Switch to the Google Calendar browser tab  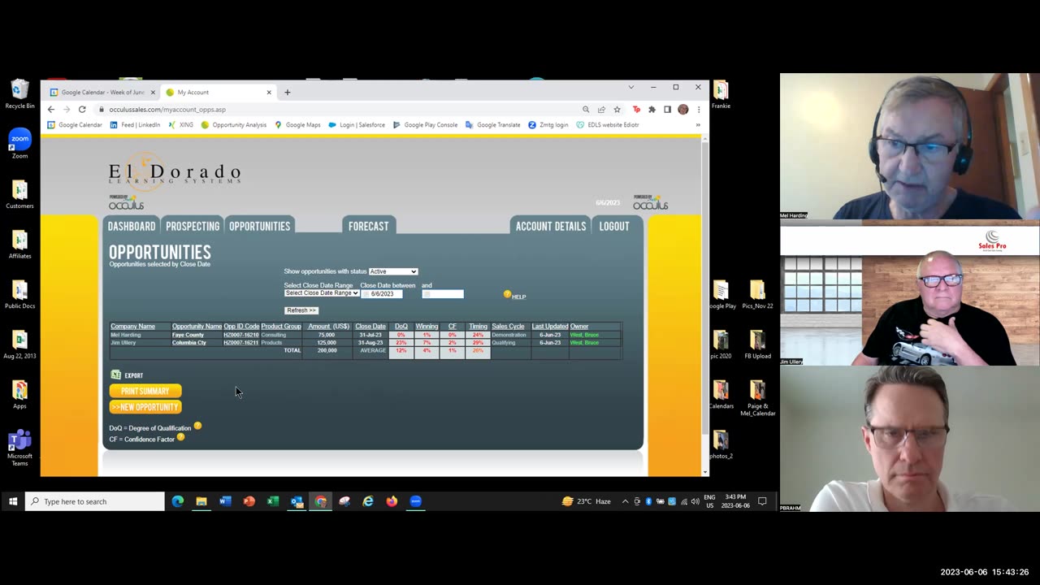click(x=102, y=93)
